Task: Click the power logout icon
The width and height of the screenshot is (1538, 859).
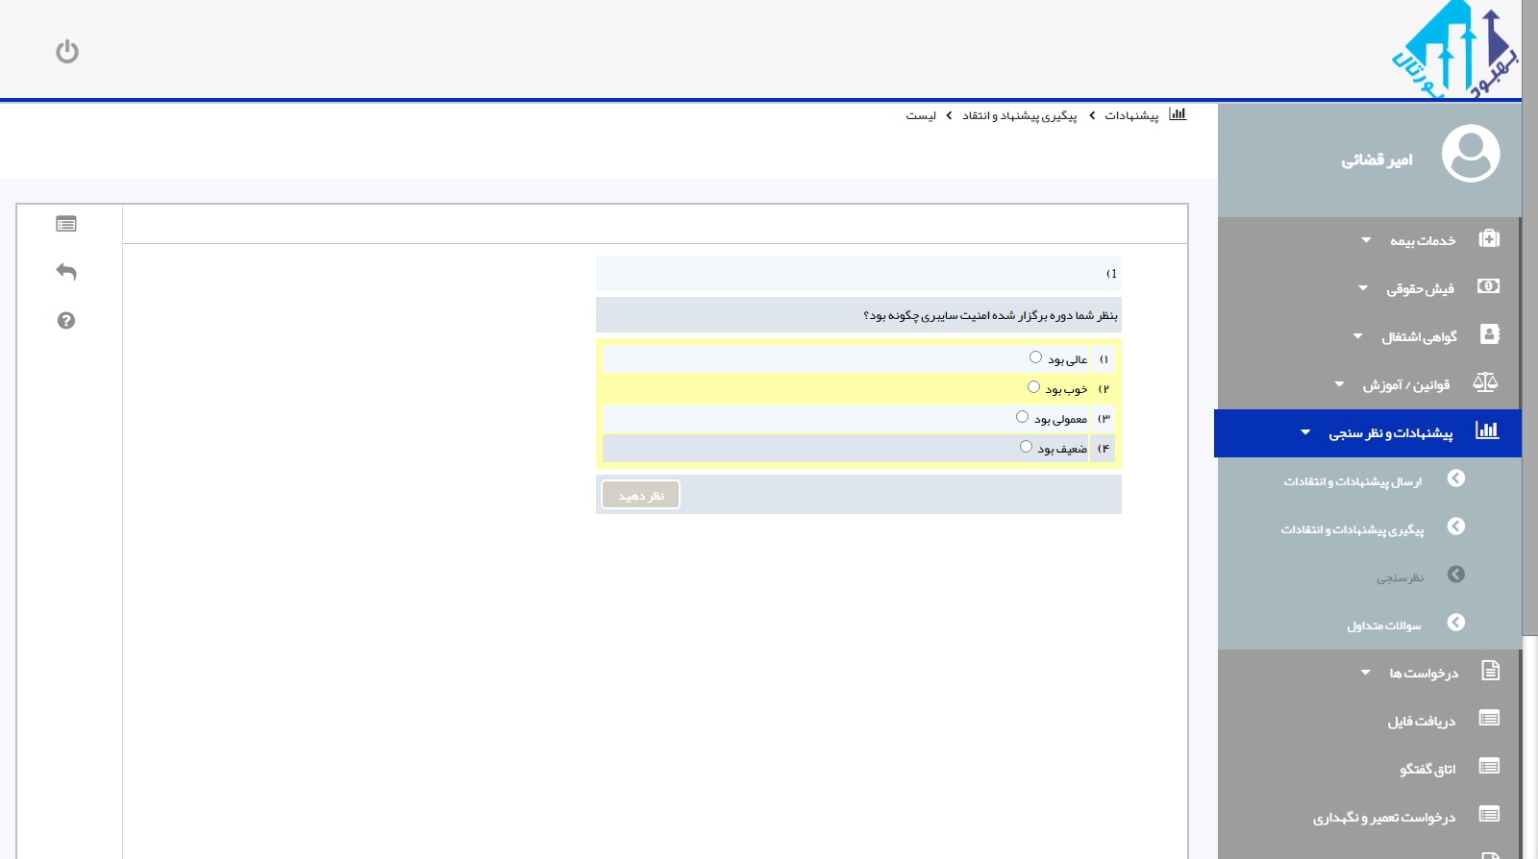Action: 67,51
